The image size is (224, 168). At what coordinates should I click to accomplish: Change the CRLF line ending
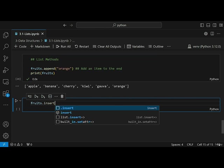pos(190,145)
